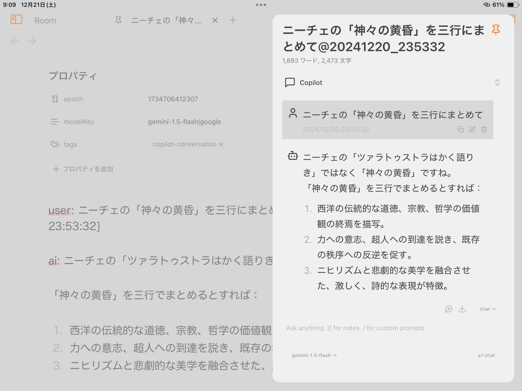This screenshot has width=522, height=391.
Task: Click the epoch property label
Action: coord(73,99)
